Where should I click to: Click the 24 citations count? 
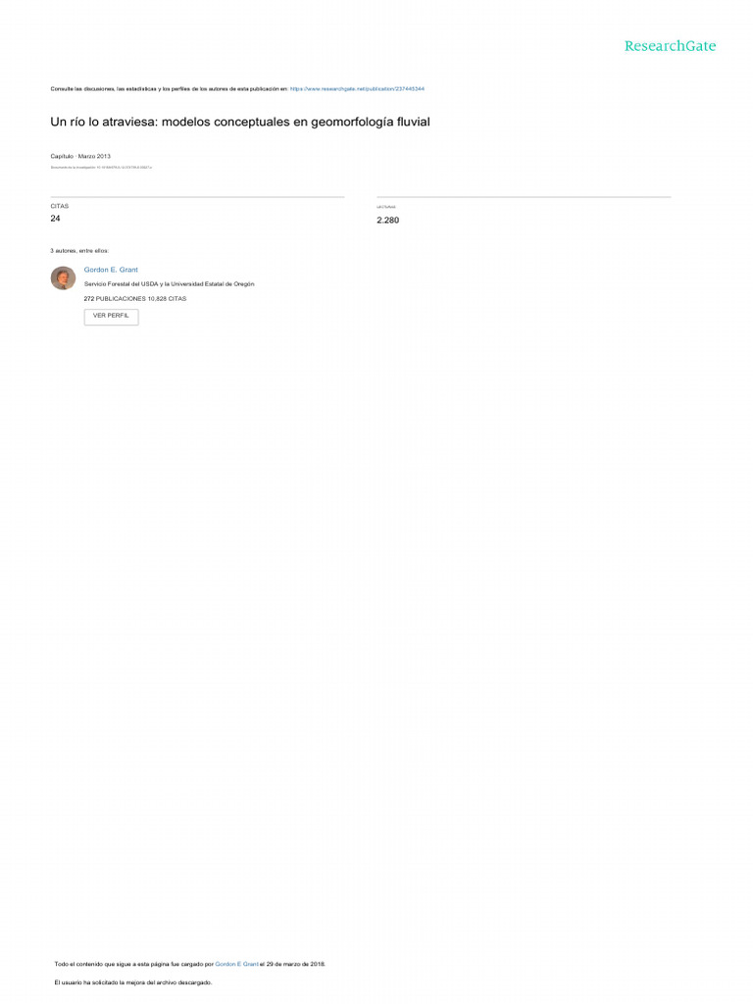pos(55,219)
